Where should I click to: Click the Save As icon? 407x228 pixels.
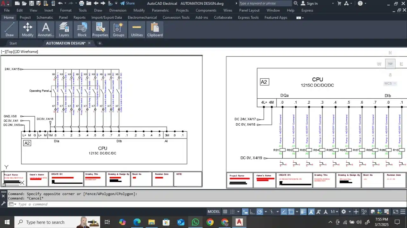38,3
